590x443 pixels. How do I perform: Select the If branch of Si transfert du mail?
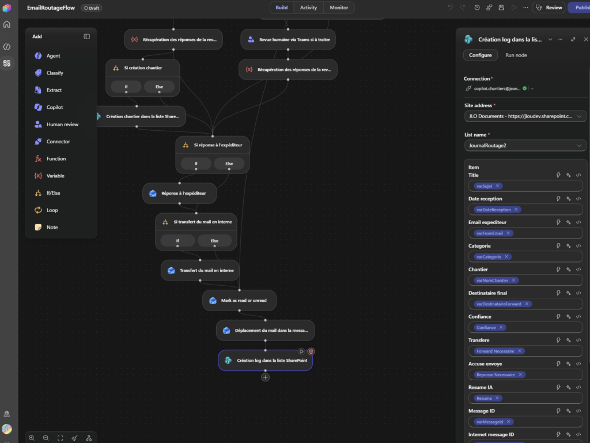tap(177, 241)
